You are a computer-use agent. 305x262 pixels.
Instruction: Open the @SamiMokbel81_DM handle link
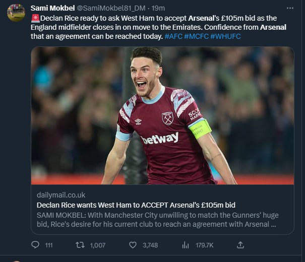(112, 8)
